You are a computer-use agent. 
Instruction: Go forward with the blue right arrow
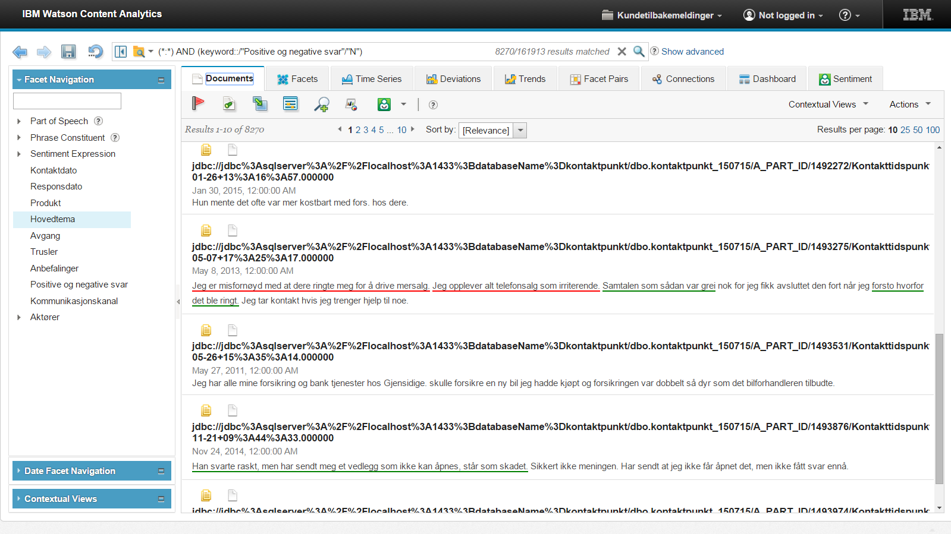point(44,52)
